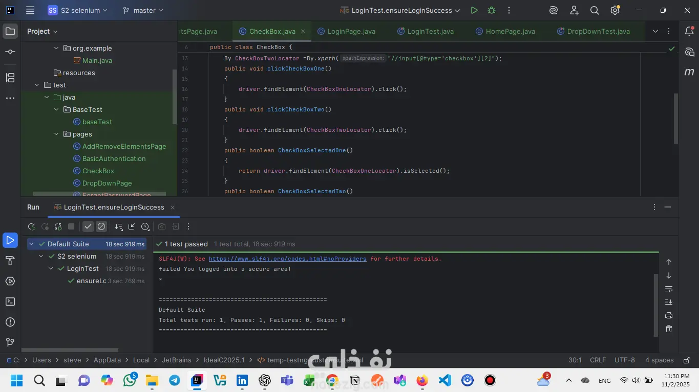The width and height of the screenshot is (699, 392).
Task: Open AddRemoveElementsPage in project tree
Action: point(124,146)
